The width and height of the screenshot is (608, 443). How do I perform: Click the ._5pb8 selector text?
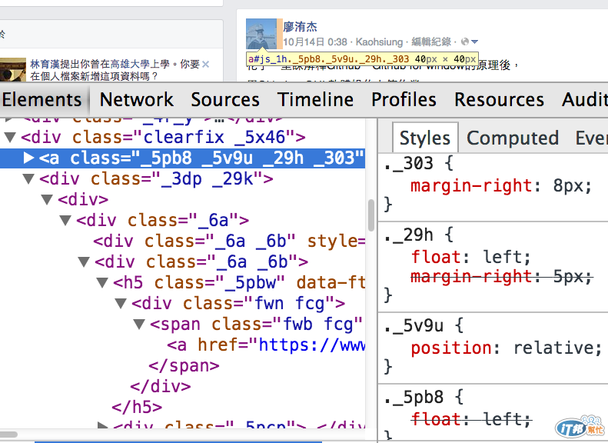click(414, 397)
